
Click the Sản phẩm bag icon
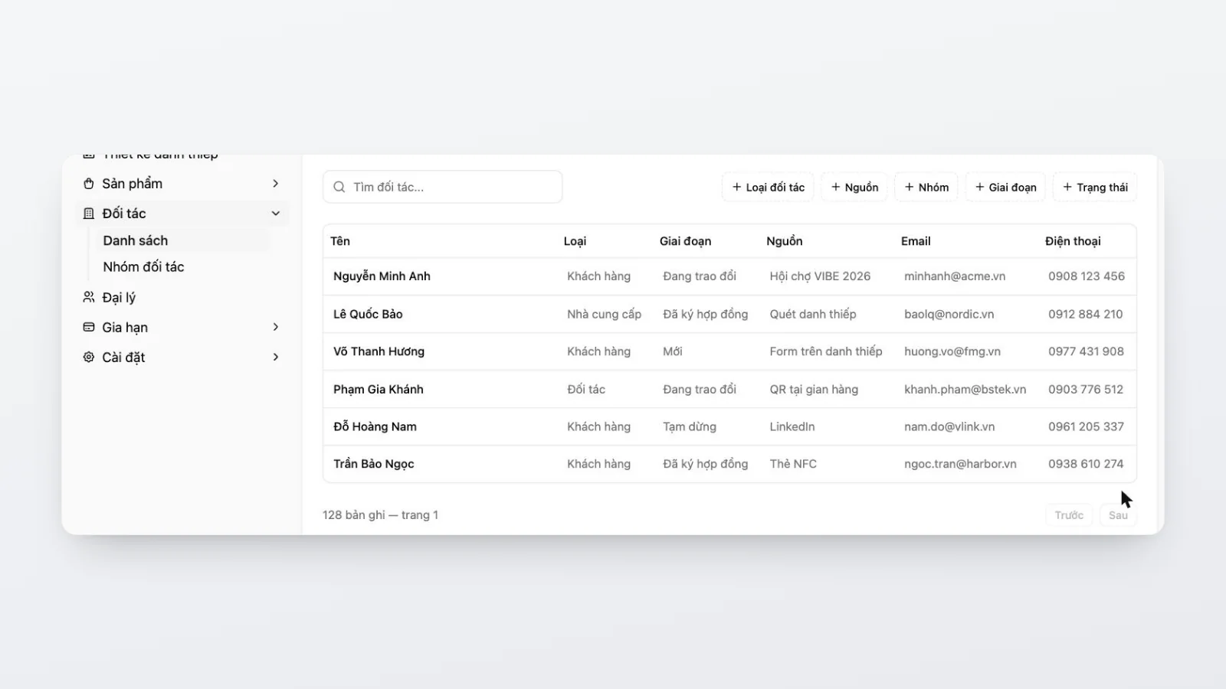tap(89, 184)
